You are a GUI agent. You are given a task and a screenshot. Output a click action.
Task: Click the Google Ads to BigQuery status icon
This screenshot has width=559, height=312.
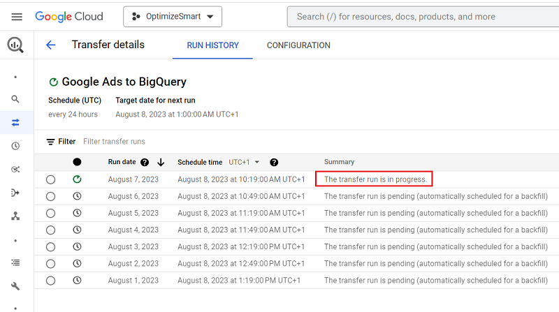click(54, 82)
